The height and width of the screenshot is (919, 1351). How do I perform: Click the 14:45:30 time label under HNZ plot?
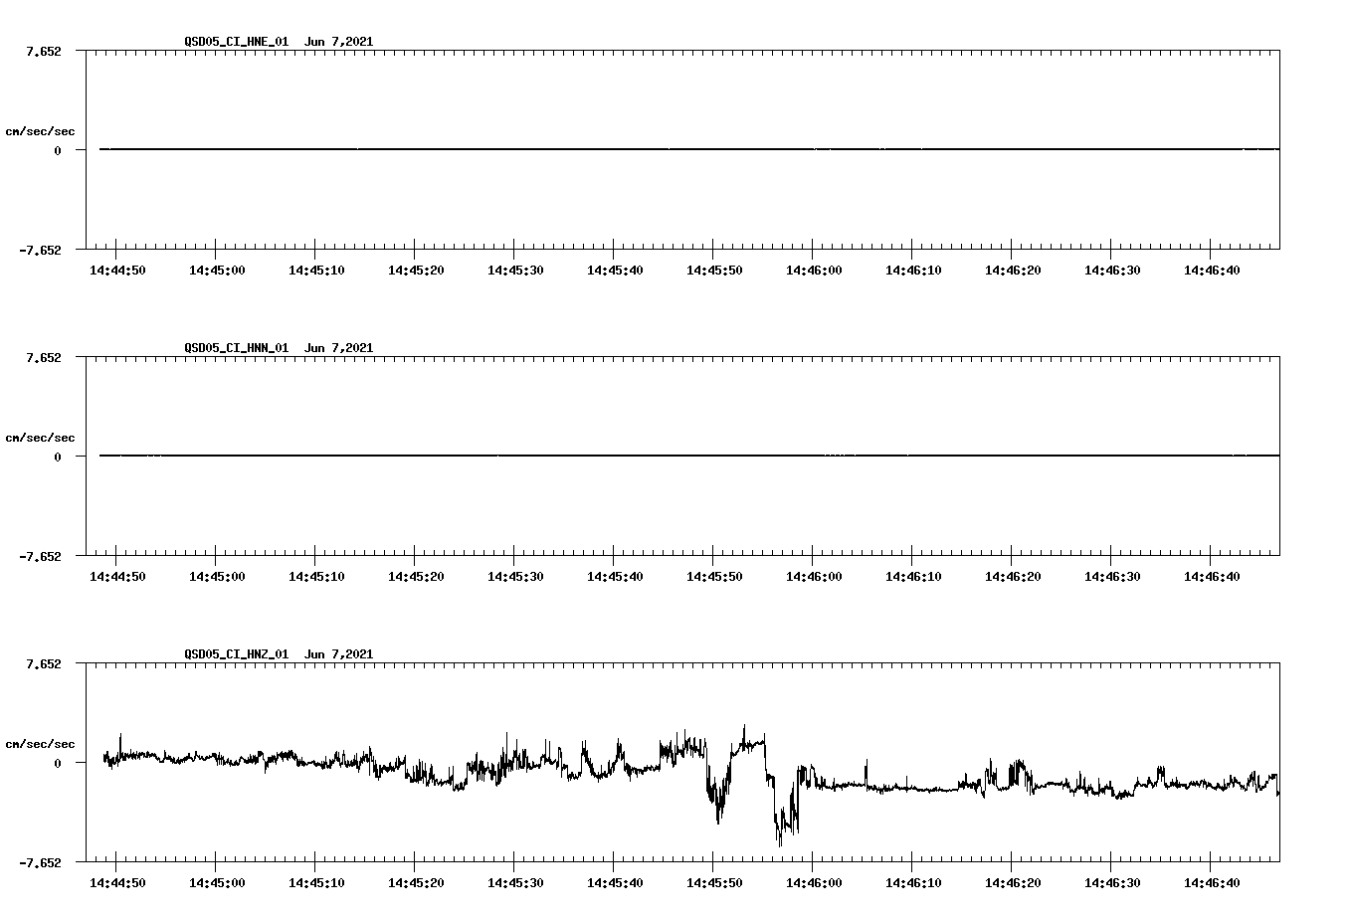(x=515, y=883)
